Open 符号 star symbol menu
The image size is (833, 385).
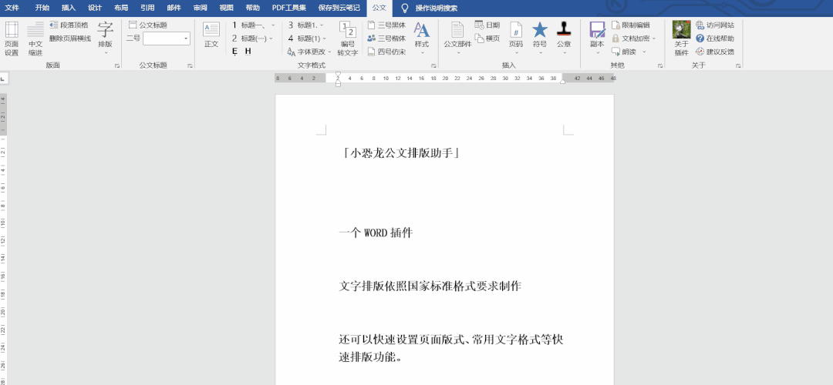(540, 38)
